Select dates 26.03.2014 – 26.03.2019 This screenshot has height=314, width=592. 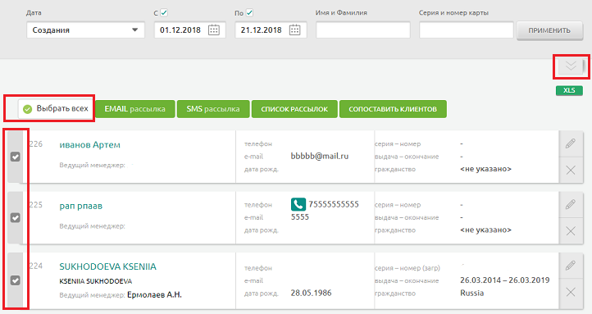point(505,280)
